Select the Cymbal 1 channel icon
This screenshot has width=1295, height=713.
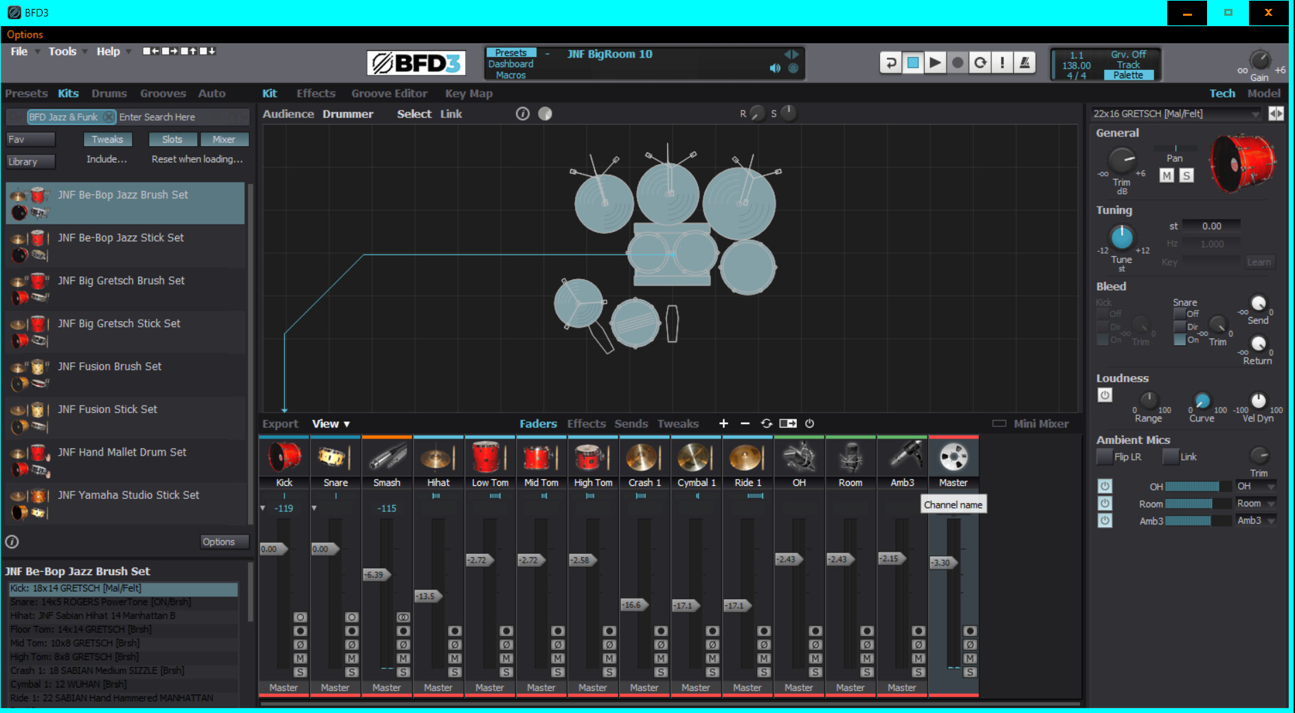696,457
